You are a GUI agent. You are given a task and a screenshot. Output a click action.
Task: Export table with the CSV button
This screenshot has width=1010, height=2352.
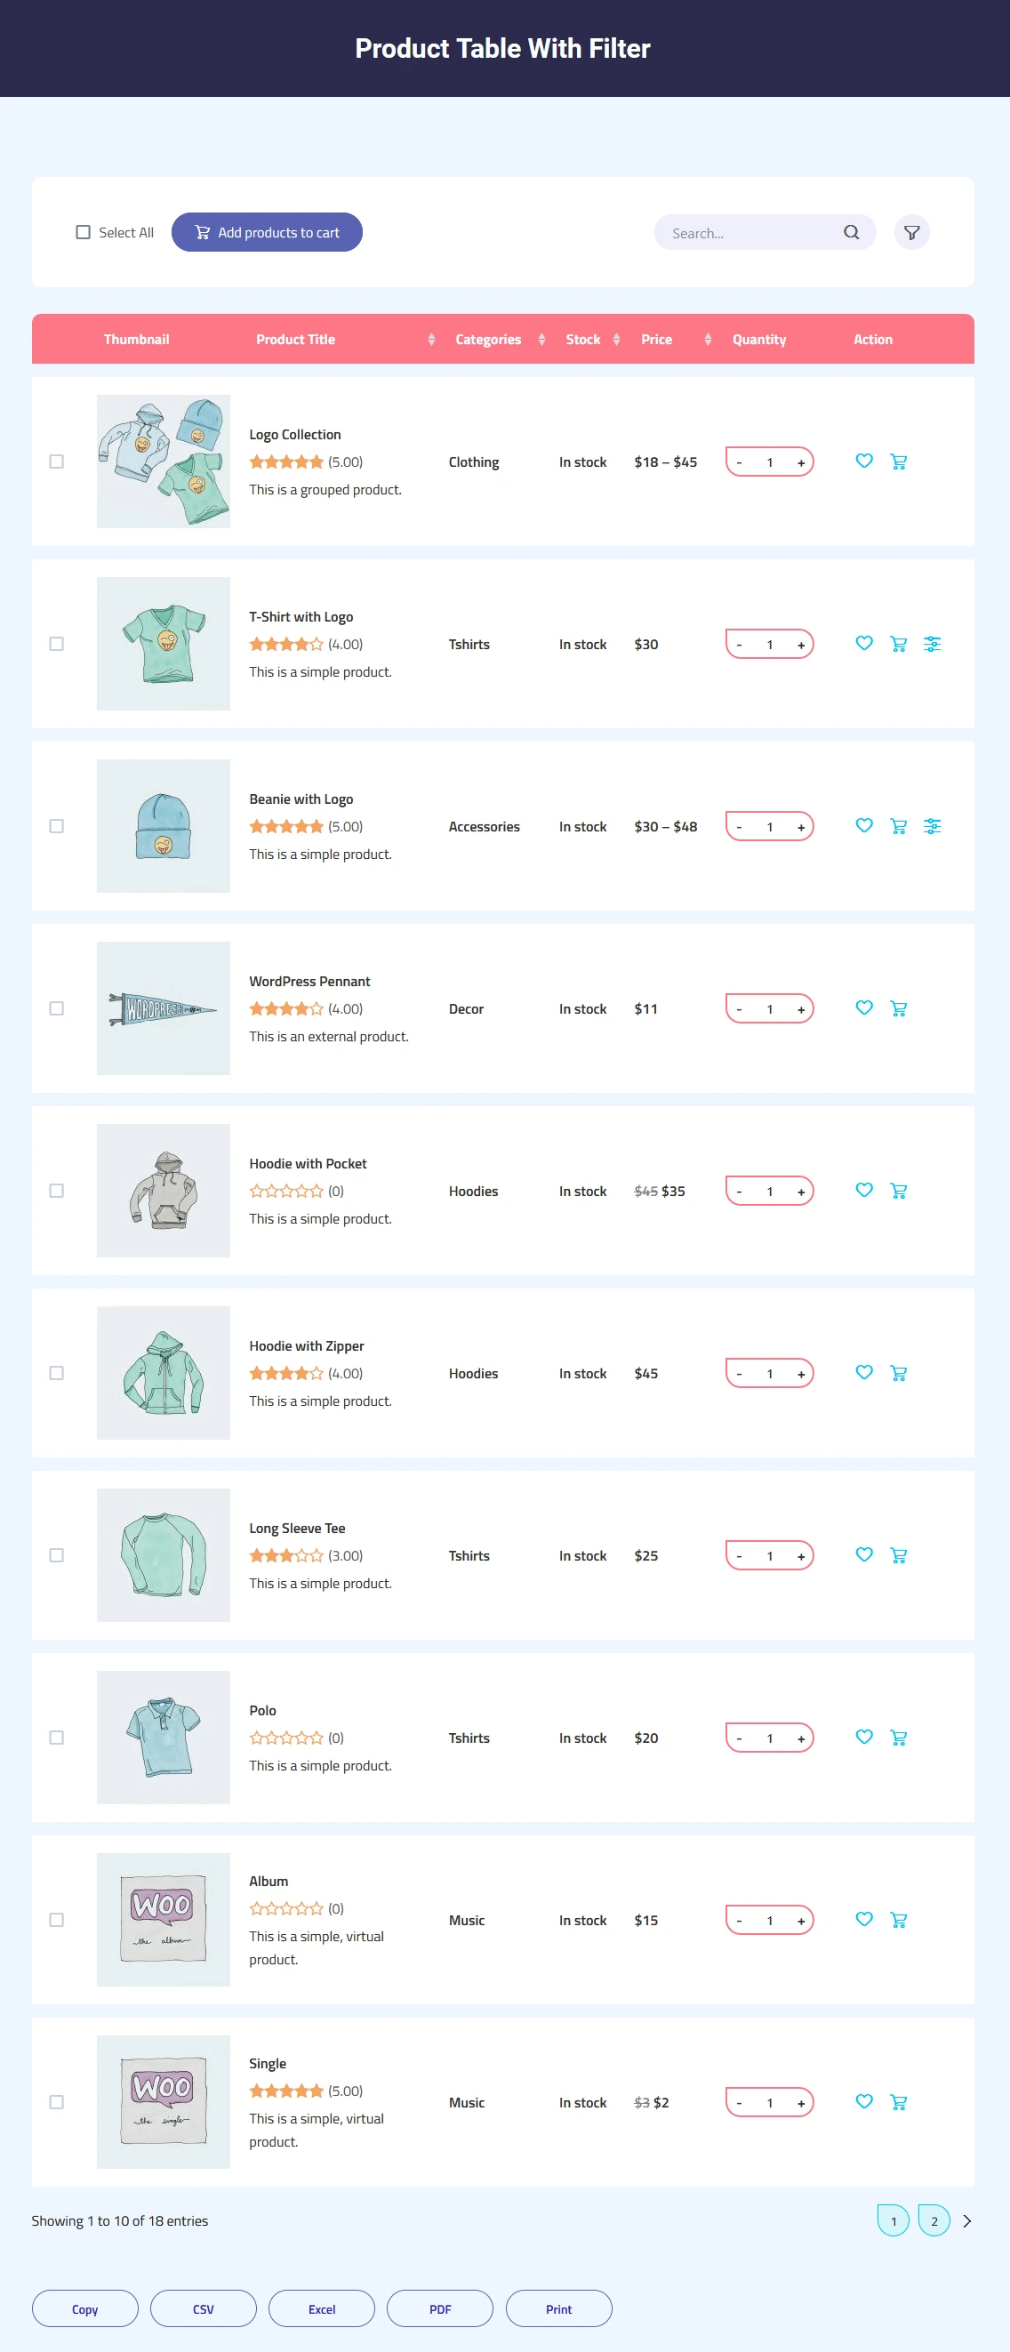click(x=203, y=2308)
